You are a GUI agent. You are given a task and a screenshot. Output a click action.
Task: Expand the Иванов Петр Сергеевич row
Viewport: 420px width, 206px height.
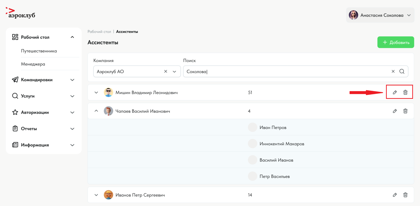[96, 195]
